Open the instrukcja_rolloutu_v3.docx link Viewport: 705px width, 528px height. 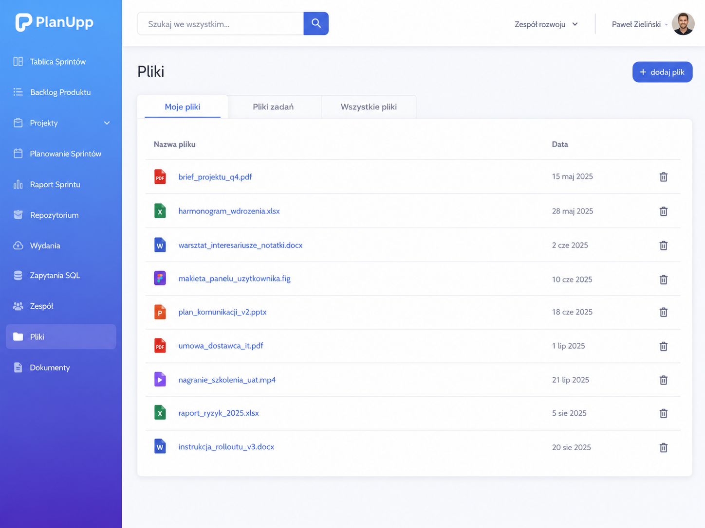(x=226, y=446)
